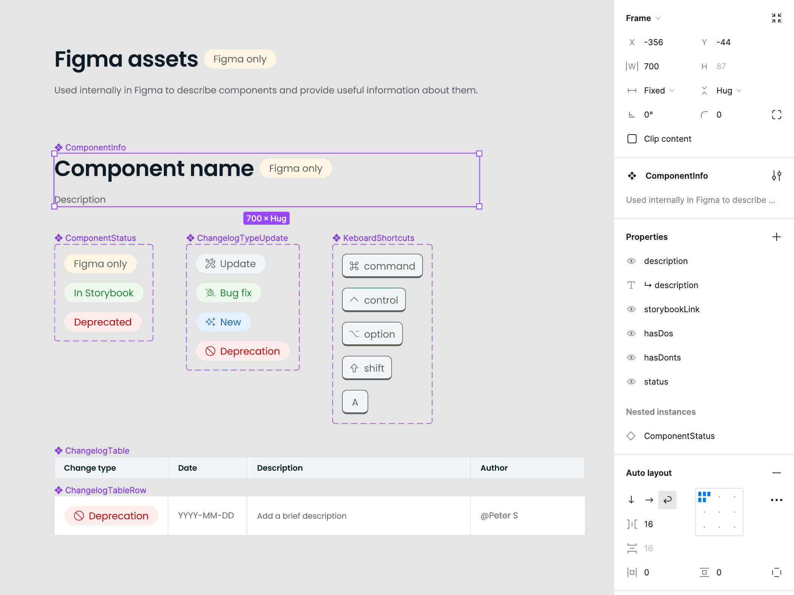Viewport: 794px width, 595px height.
Task: Remove auto layout with minus icon
Action: click(776, 473)
